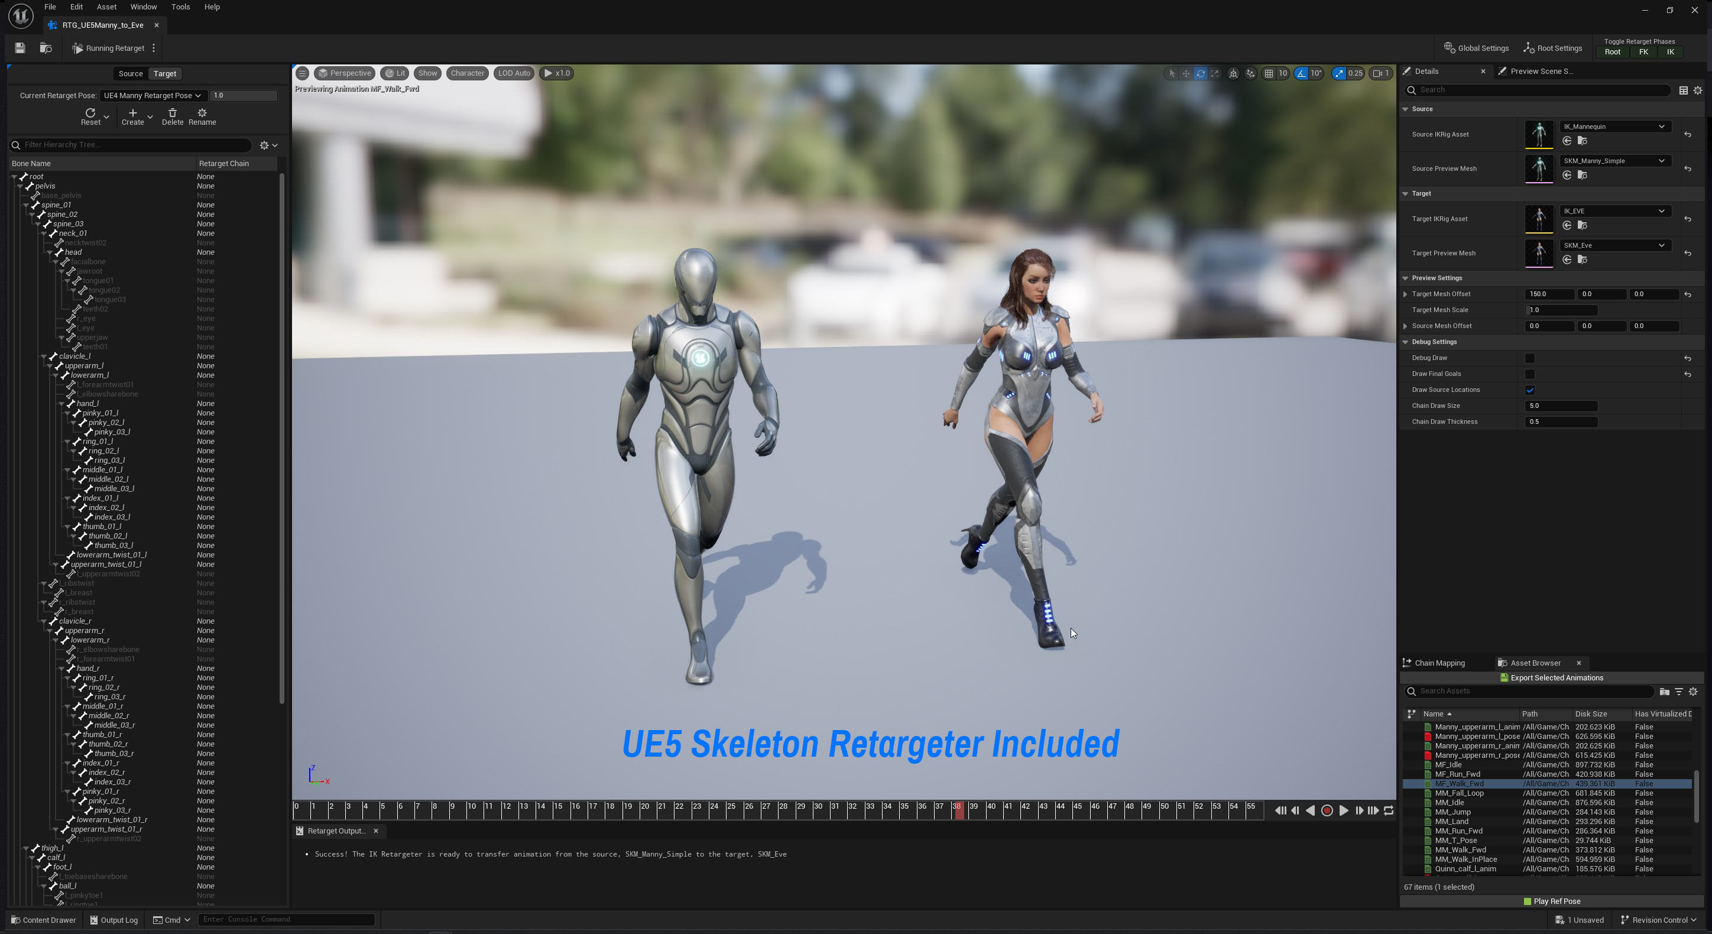Viewport: 1712px width, 934px height.
Task: Reset Target Mesh Offset to default
Action: coord(1687,294)
